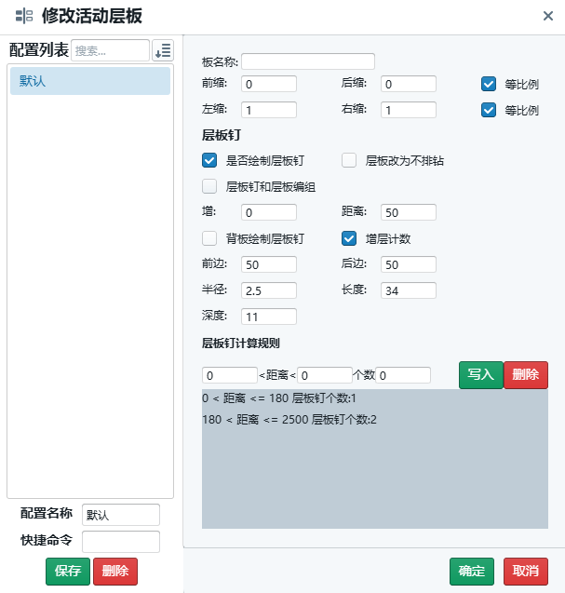Uncheck the 增层计数 checkbox
The image size is (565, 593).
(x=349, y=238)
